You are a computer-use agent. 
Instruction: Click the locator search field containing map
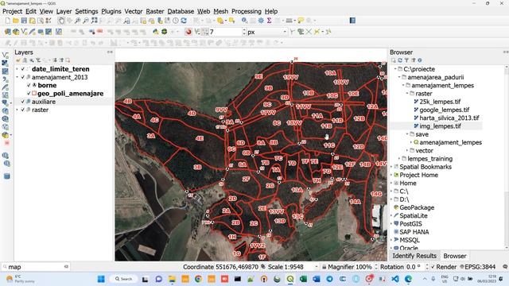(x=36, y=267)
